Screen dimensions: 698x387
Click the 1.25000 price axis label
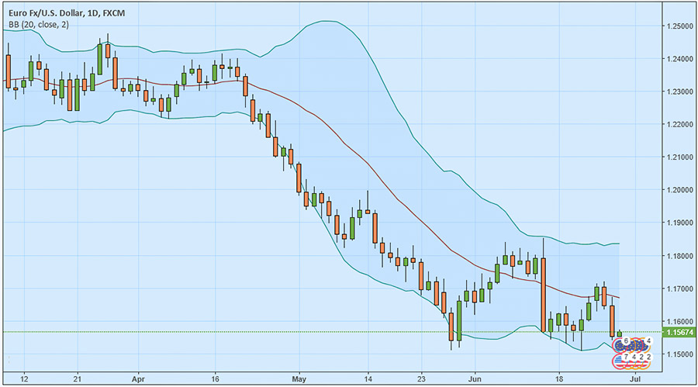(679, 26)
